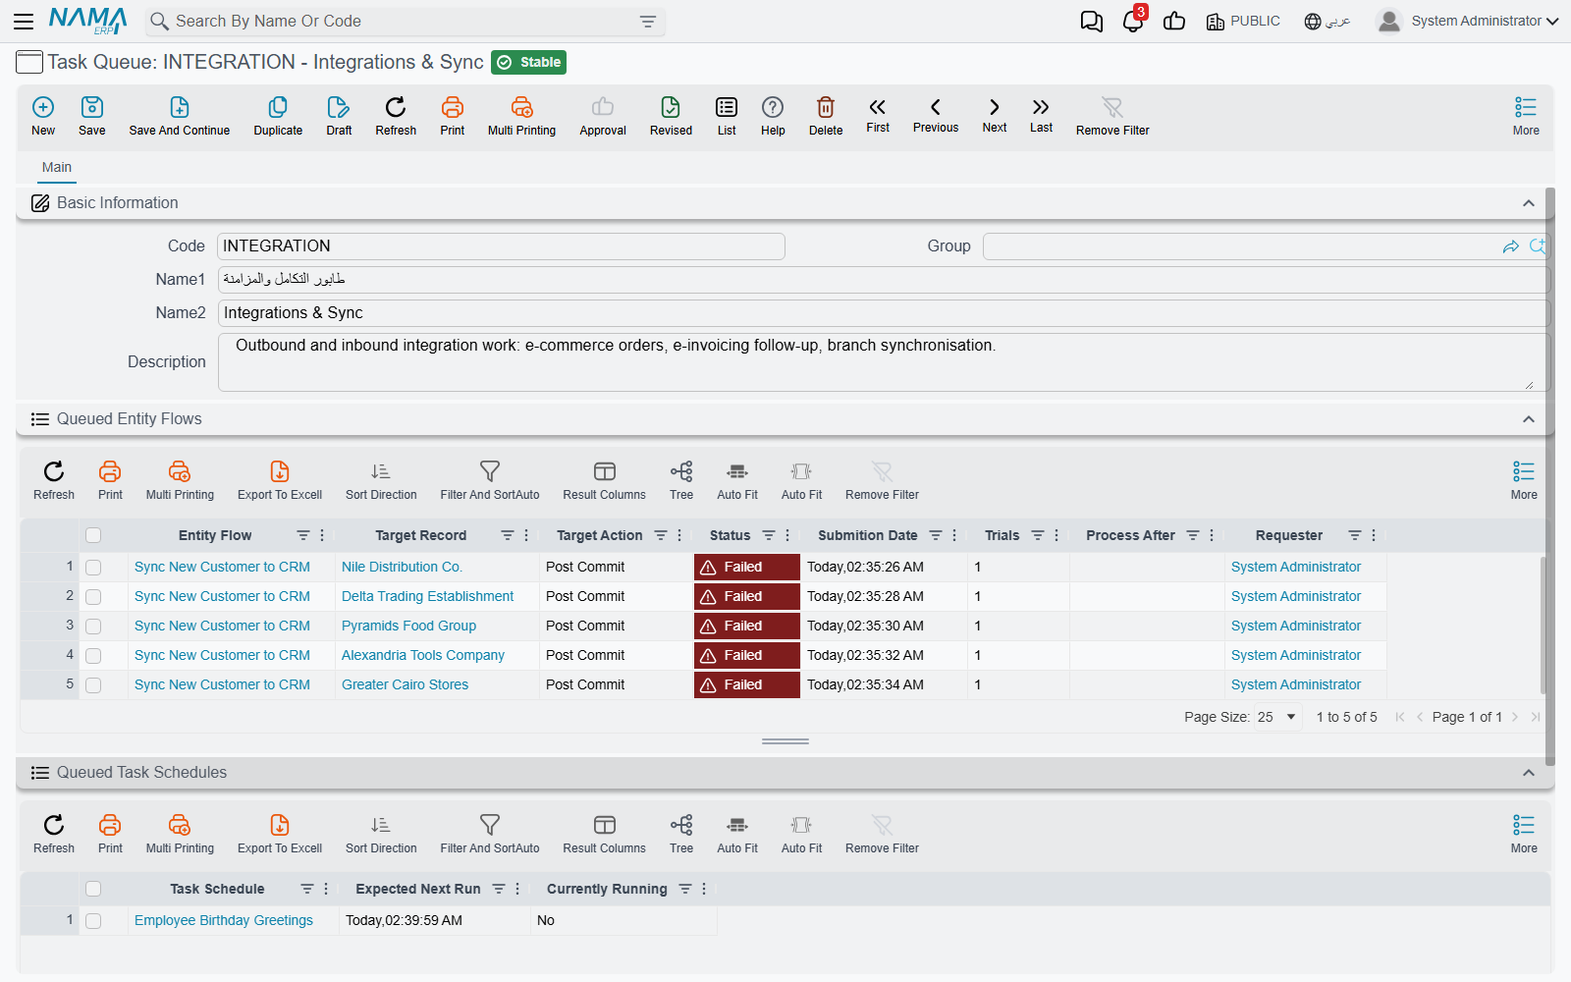This screenshot has width=1571, height=982.
Task: Export Queued Task Schedules to Excel
Action: (280, 825)
